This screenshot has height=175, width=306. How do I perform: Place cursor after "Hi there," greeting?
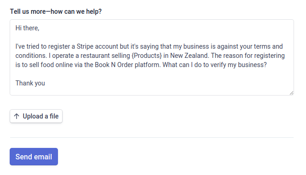pyautogui.click(x=40, y=28)
